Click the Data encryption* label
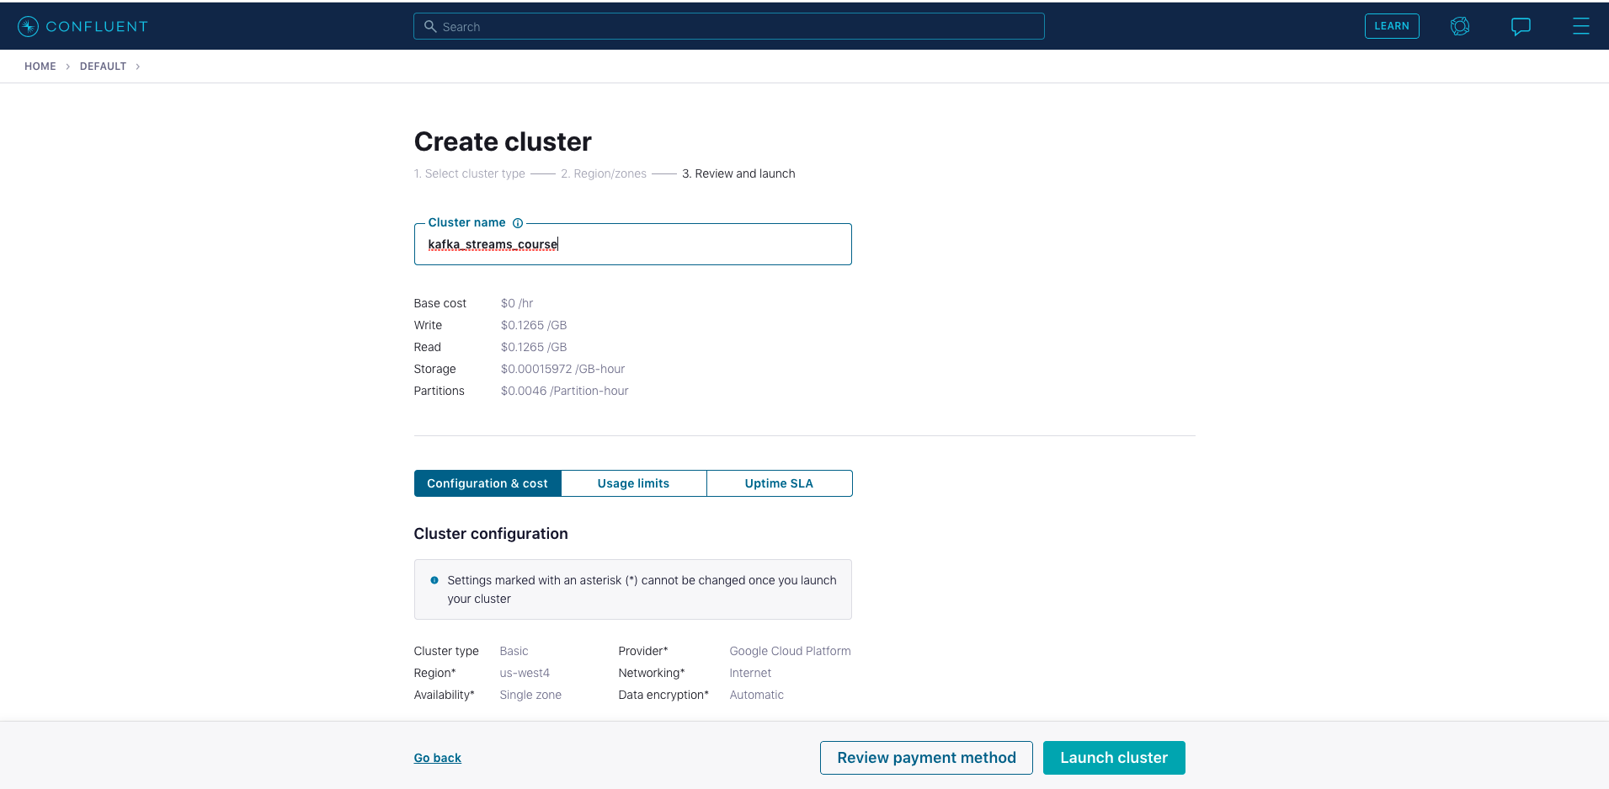1609x789 pixels. [x=663, y=695]
